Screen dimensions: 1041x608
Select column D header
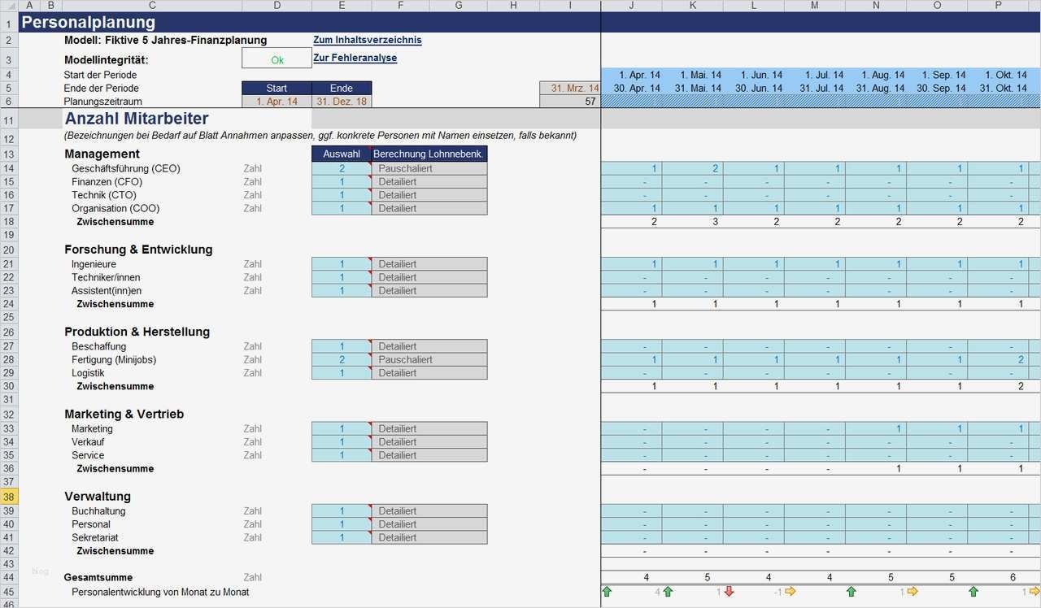(x=277, y=6)
